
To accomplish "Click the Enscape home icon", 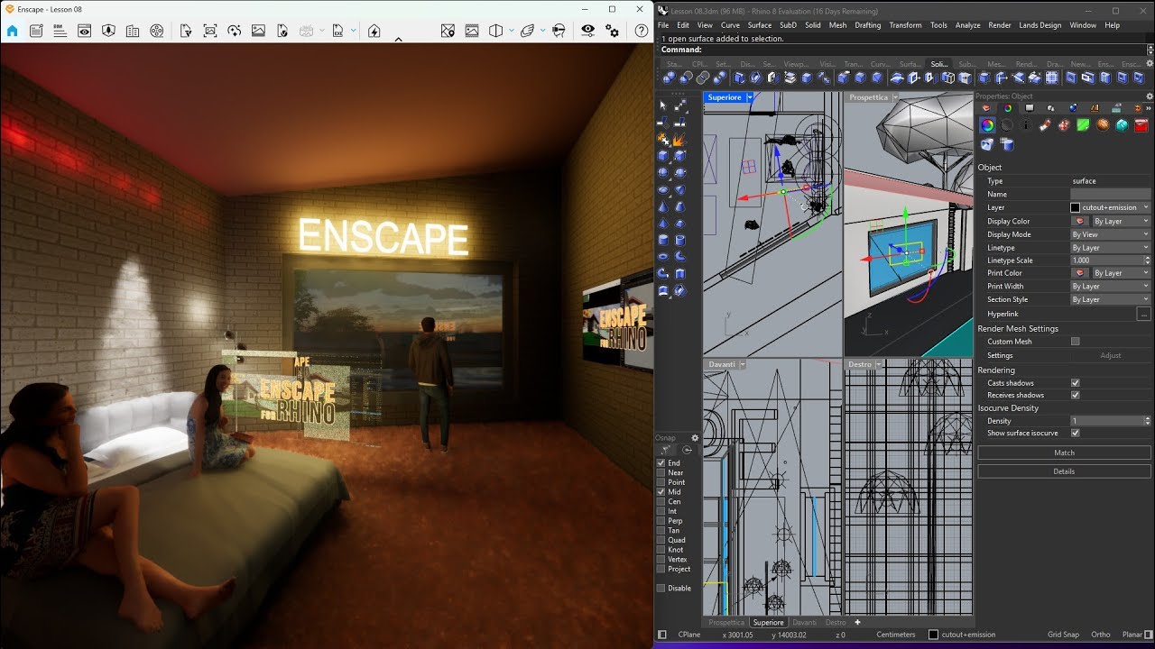I will pyautogui.click(x=12, y=31).
